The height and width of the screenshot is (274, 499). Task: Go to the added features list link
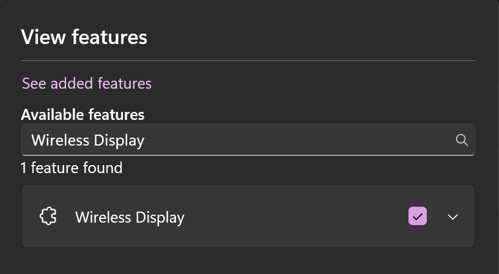[x=87, y=83]
